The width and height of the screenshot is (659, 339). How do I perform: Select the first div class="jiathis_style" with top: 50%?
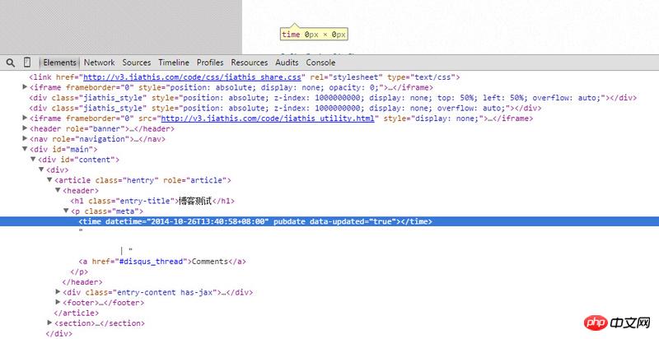pos(333,98)
